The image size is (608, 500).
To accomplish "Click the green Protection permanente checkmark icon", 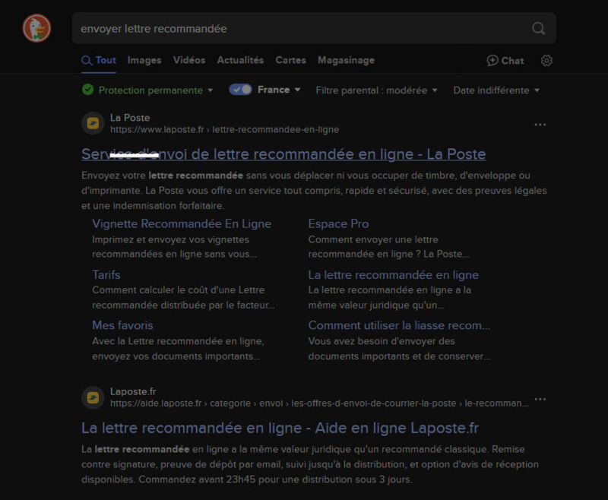I will point(87,90).
